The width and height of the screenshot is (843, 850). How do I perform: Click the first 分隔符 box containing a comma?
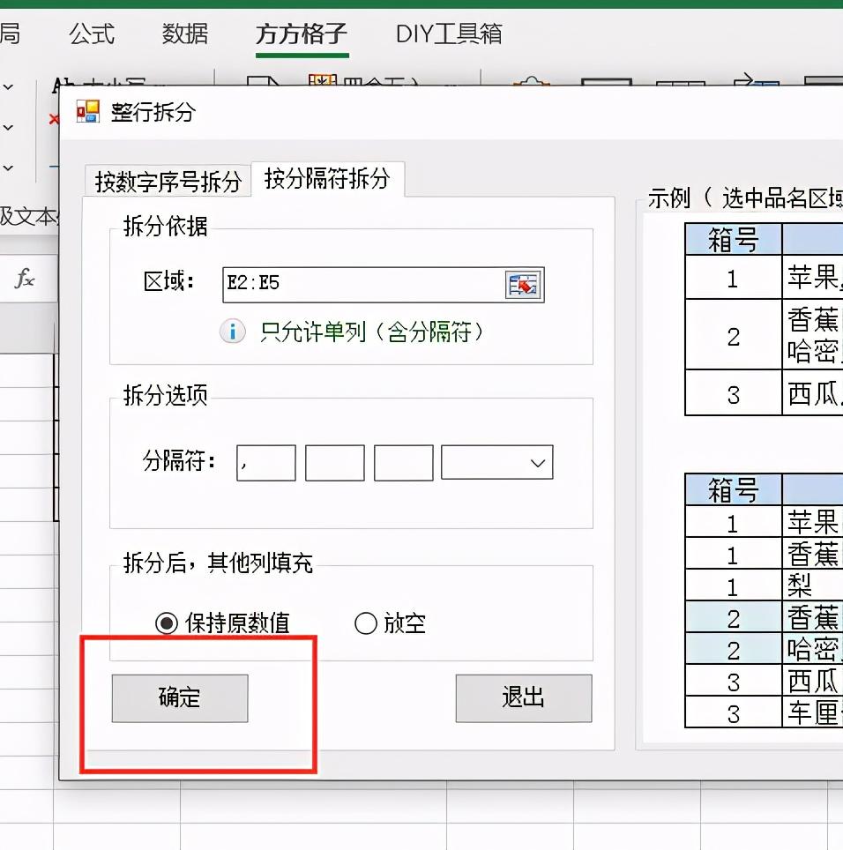point(266,463)
